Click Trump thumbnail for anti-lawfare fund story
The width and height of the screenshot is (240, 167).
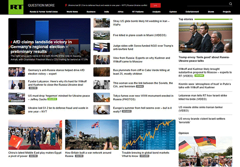pos(102,47)
